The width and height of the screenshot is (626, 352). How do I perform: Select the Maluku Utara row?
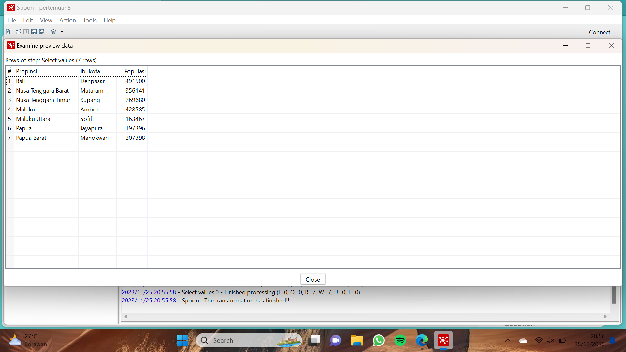[x=33, y=119]
